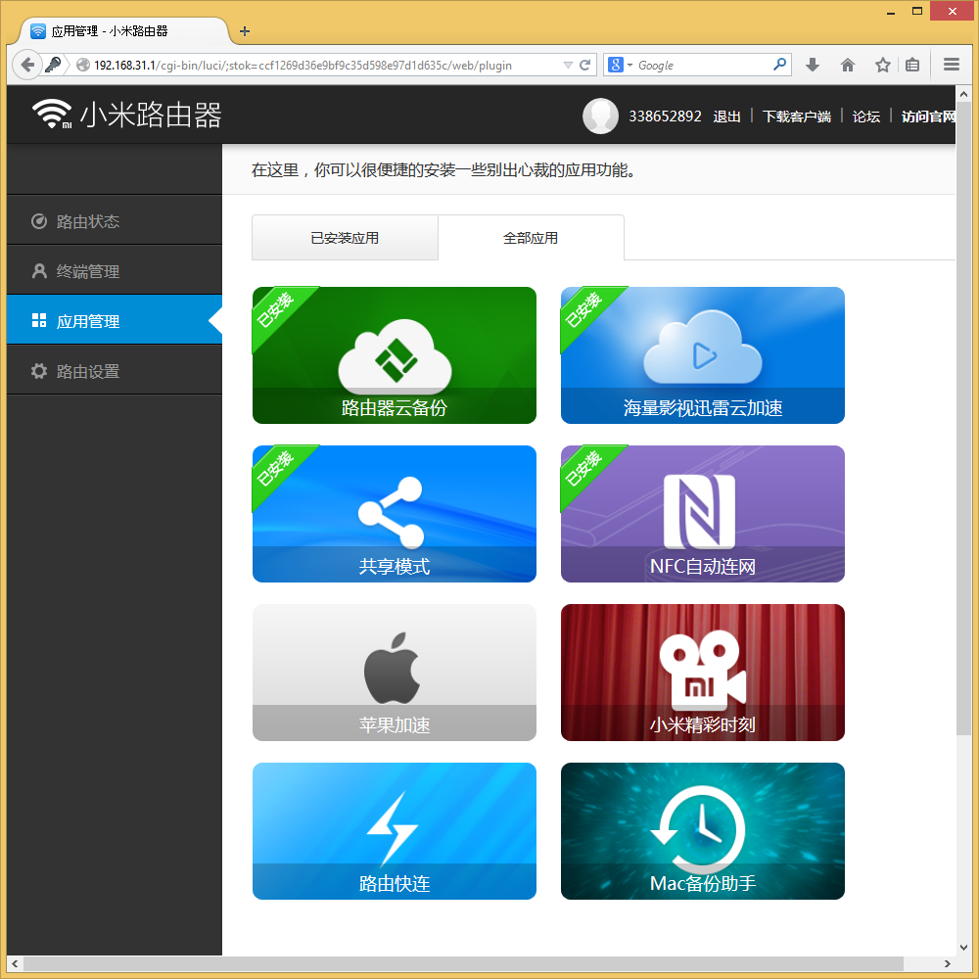Click the 退出 logout link
The height and width of the screenshot is (979, 979).
coord(726,117)
